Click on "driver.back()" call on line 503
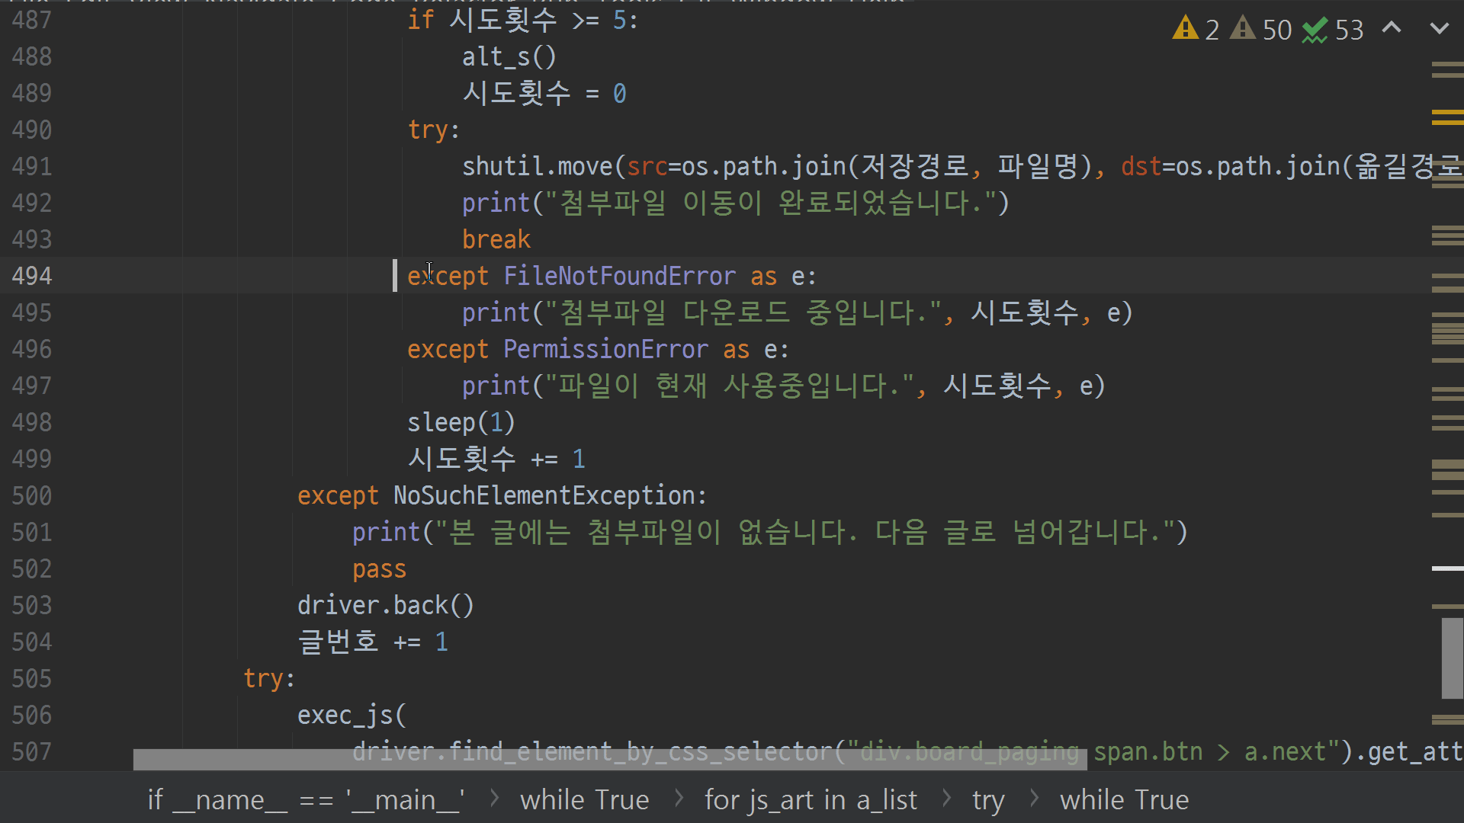The image size is (1464, 823). 385,606
